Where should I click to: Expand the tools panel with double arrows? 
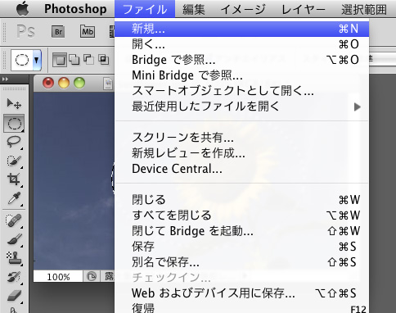click(6, 79)
